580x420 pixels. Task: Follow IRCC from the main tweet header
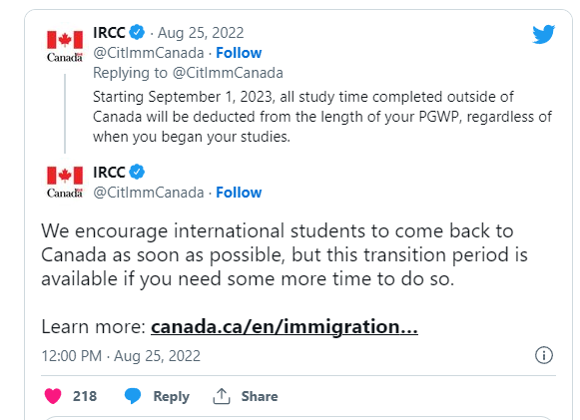click(x=239, y=193)
